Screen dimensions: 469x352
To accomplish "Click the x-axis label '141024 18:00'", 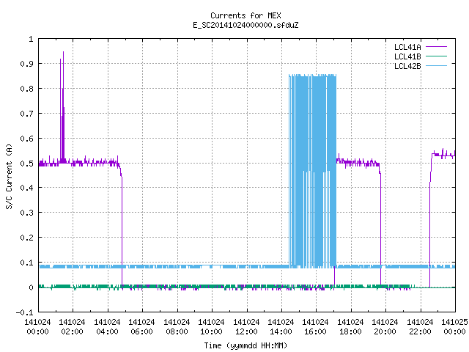I will 350,327.
